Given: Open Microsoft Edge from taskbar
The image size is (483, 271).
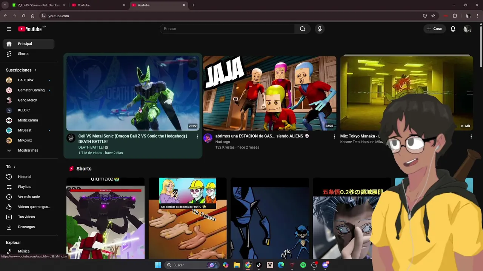Looking at the screenshot, I should pos(281,265).
